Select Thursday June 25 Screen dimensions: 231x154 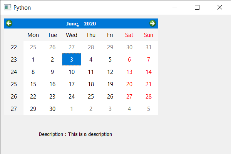coord(91,97)
